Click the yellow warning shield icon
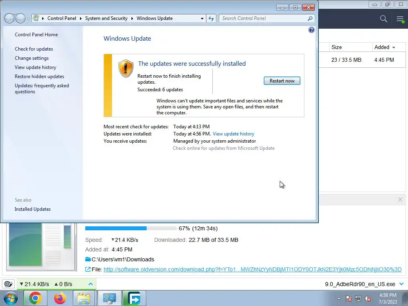This screenshot has width=408, height=306. (x=126, y=68)
